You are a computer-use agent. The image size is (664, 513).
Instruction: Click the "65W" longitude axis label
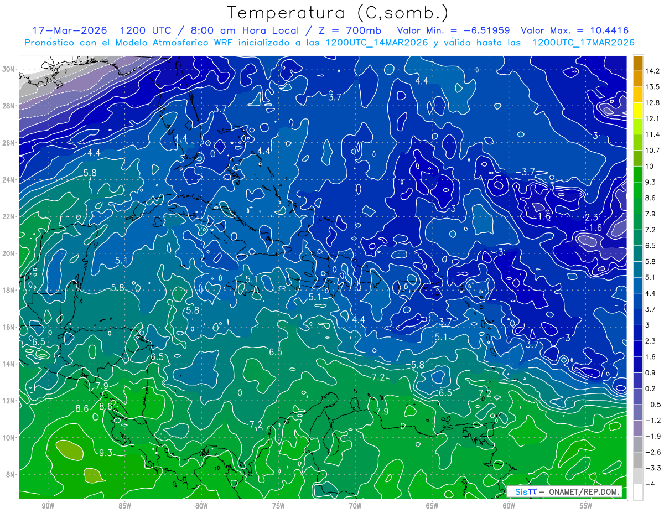[x=432, y=506]
